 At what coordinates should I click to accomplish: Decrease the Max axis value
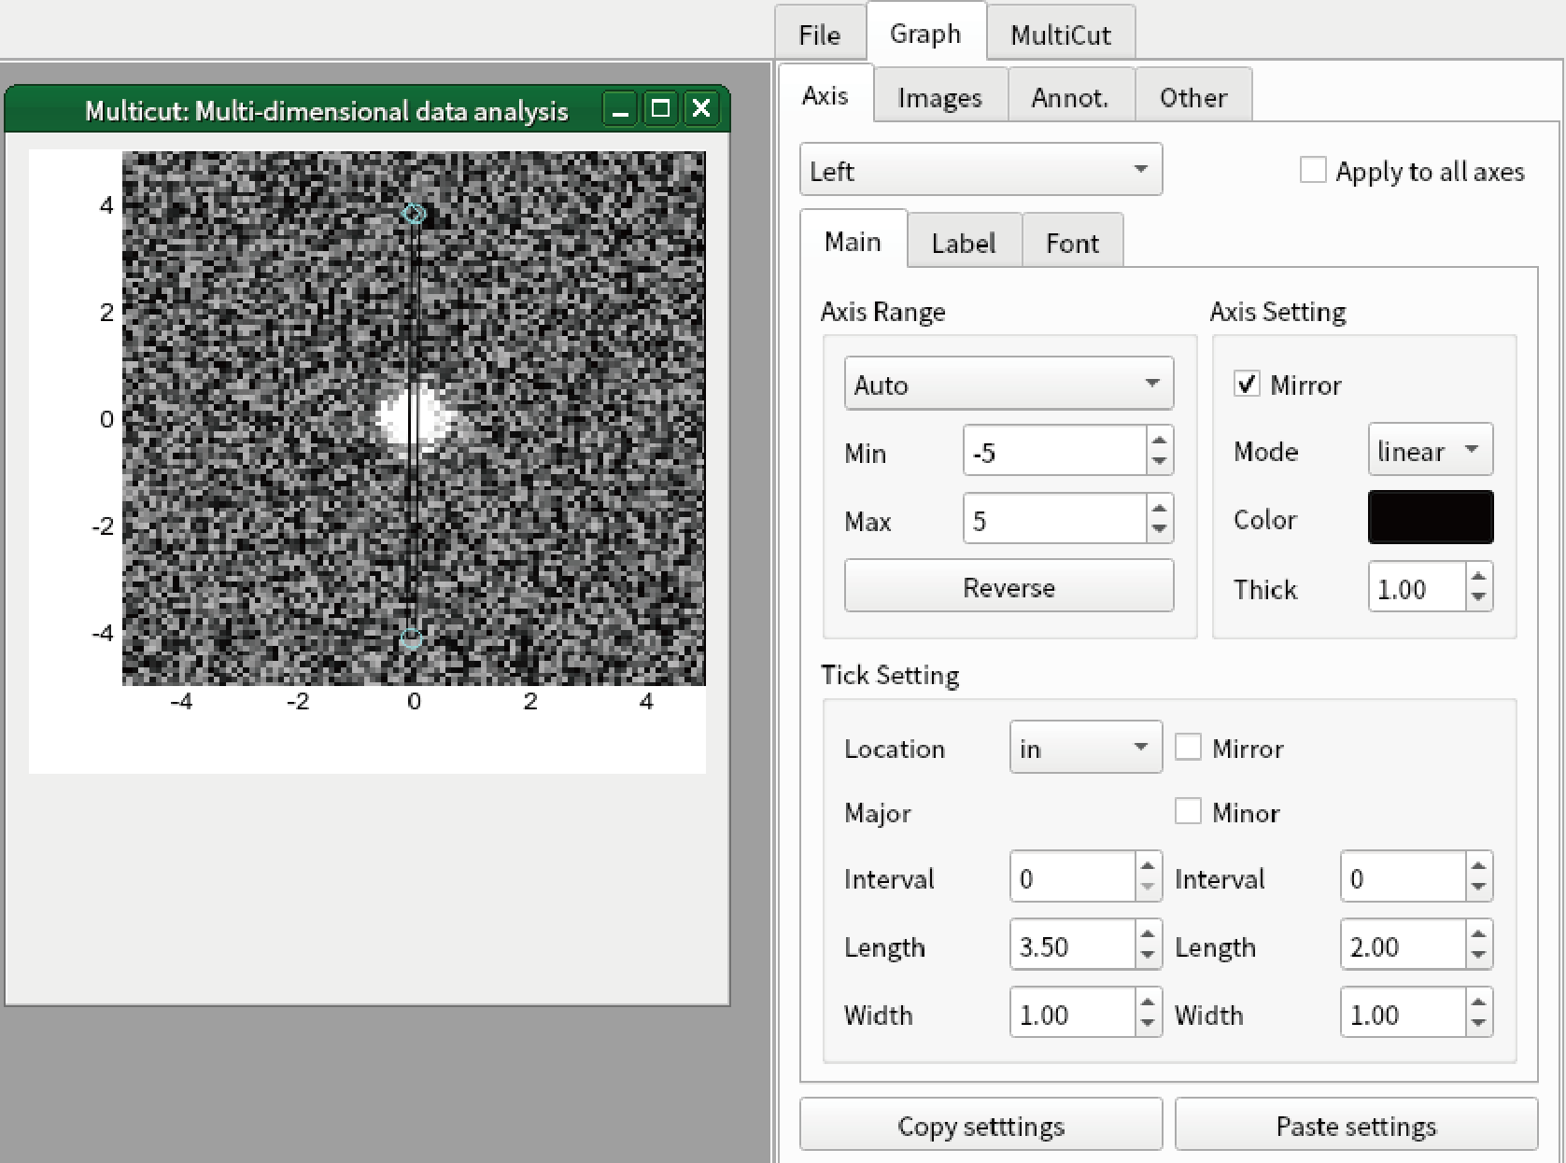tap(1159, 530)
